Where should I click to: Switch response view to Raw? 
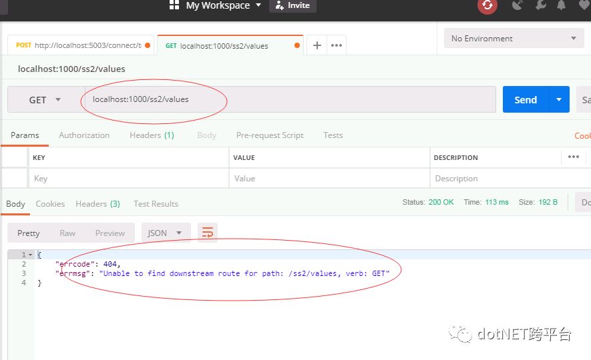pyautogui.click(x=67, y=233)
